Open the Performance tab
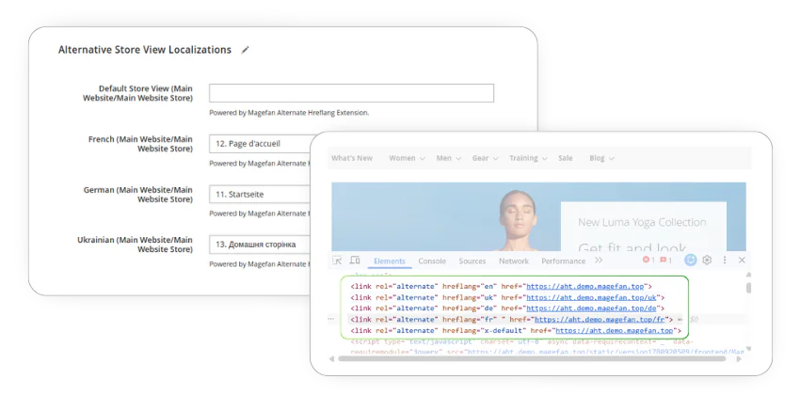The image size is (800, 395). [563, 261]
